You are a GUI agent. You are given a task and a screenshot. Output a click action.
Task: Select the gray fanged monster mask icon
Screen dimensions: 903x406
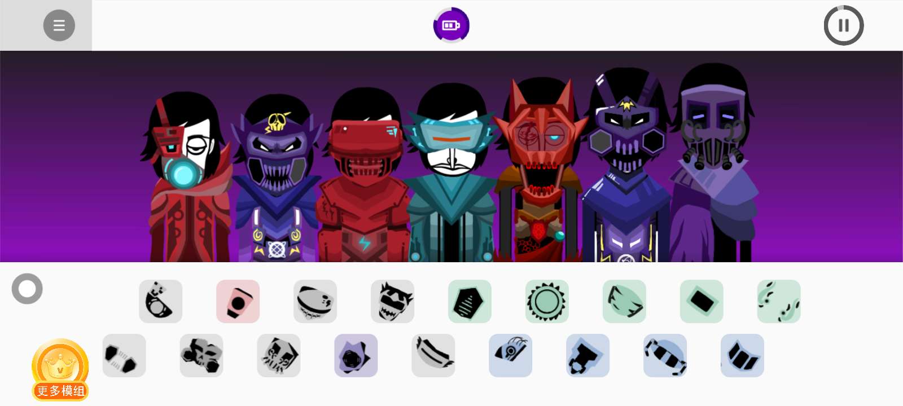click(393, 302)
